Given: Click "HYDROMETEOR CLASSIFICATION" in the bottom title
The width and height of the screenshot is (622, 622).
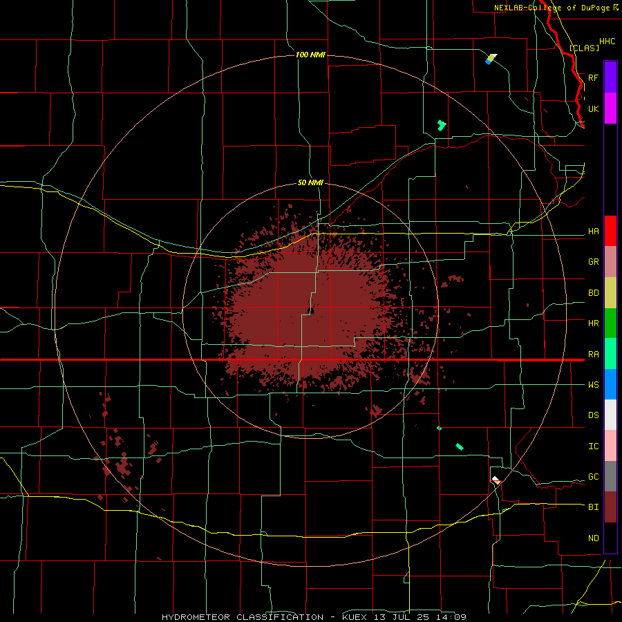Looking at the screenshot, I should (x=243, y=617).
